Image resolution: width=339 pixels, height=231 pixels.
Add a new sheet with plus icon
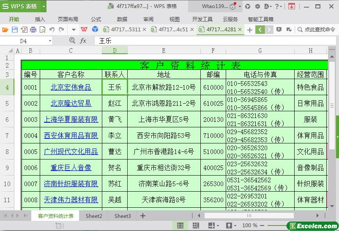143,216
